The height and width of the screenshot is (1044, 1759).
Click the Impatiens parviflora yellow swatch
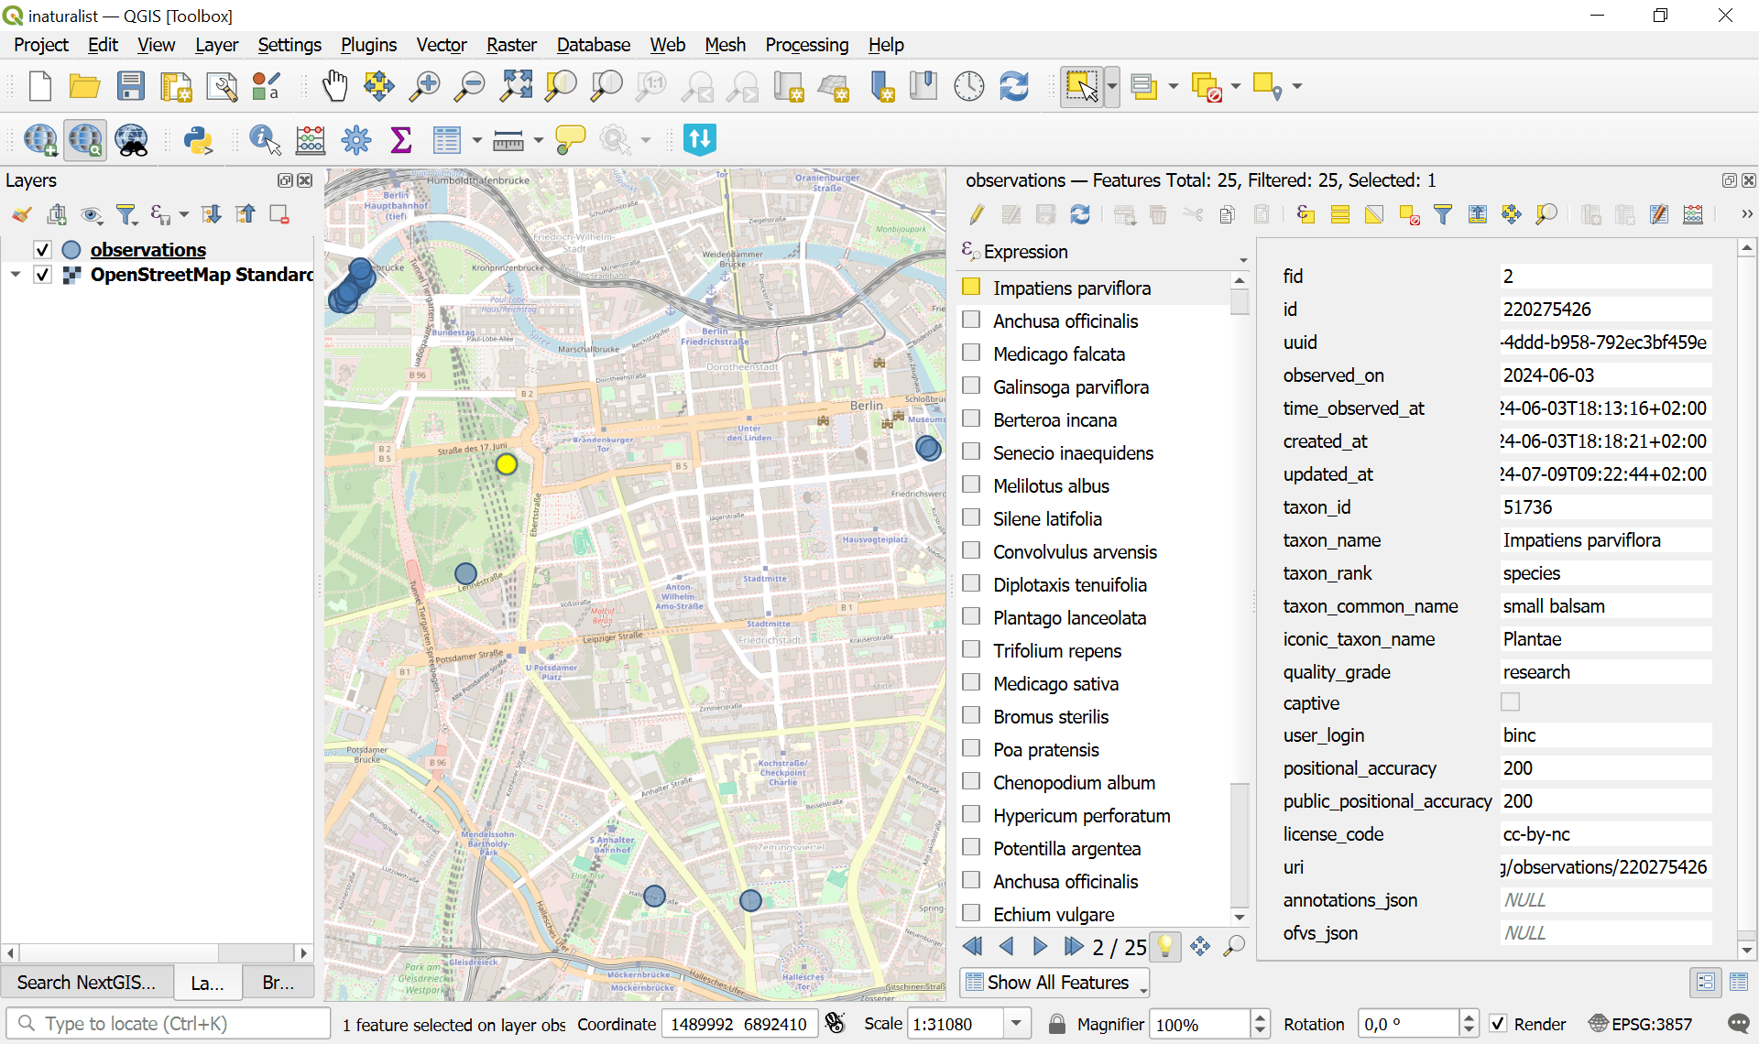pos(971,288)
